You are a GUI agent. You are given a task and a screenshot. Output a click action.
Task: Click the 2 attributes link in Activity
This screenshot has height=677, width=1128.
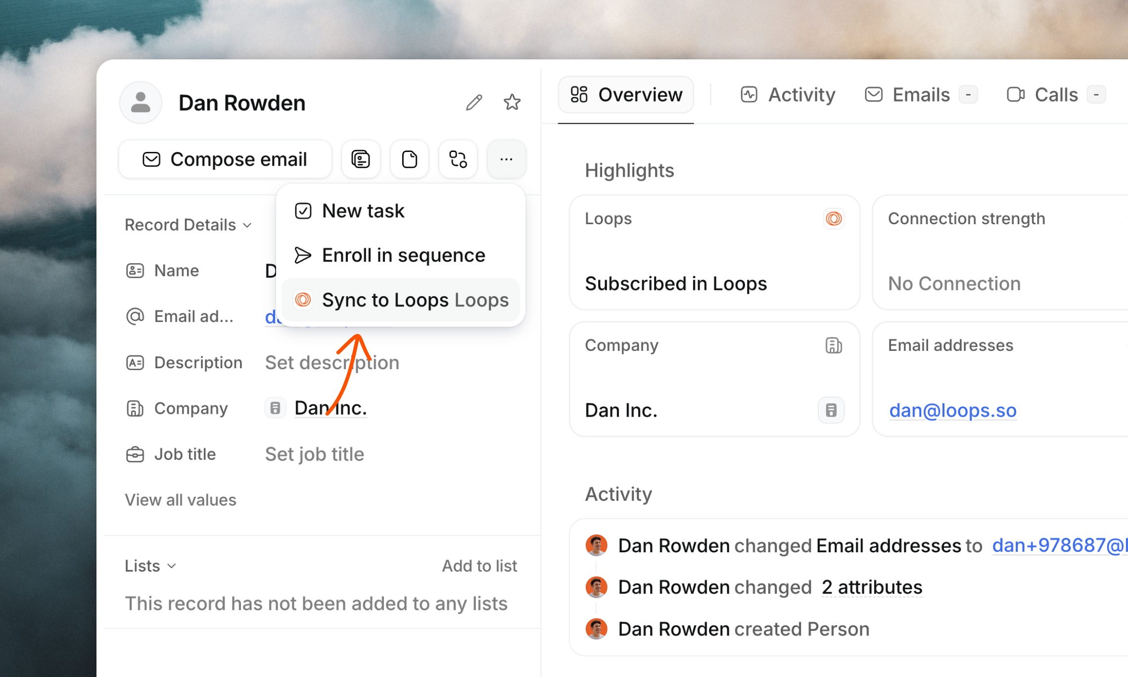(x=872, y=587)
